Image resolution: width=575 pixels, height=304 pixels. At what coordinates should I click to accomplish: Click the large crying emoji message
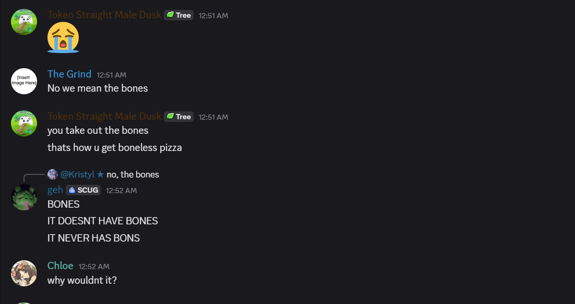click(63, 37)
